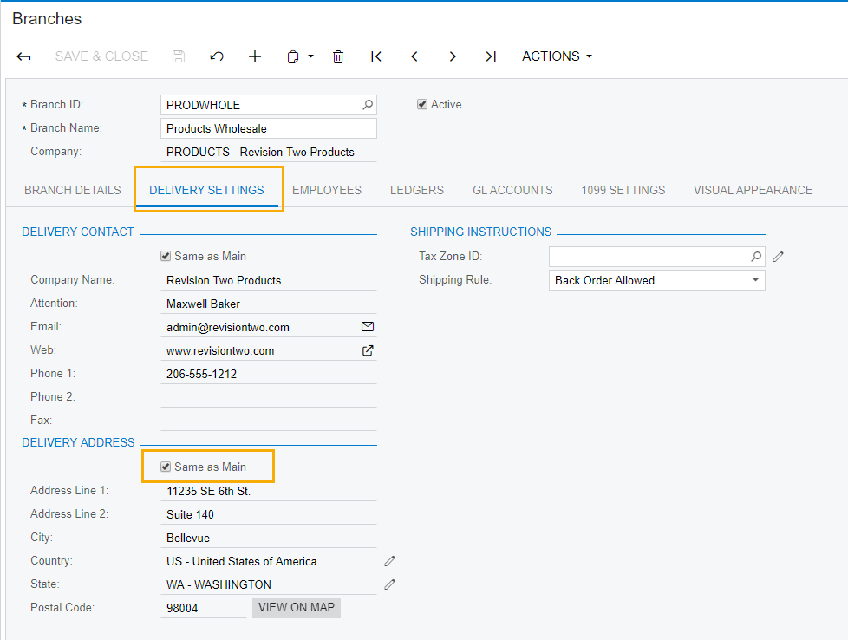
Task: Click Branch ID search magnifier icon
Action: (368, 105)
